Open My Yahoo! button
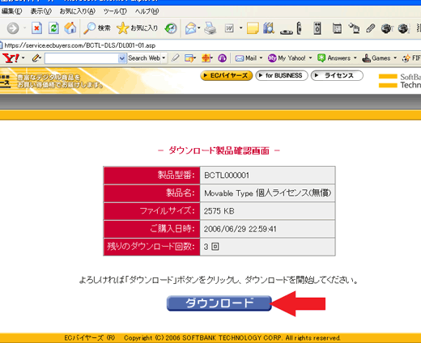Screen dimensions: 421x343 tap(287, 58)
